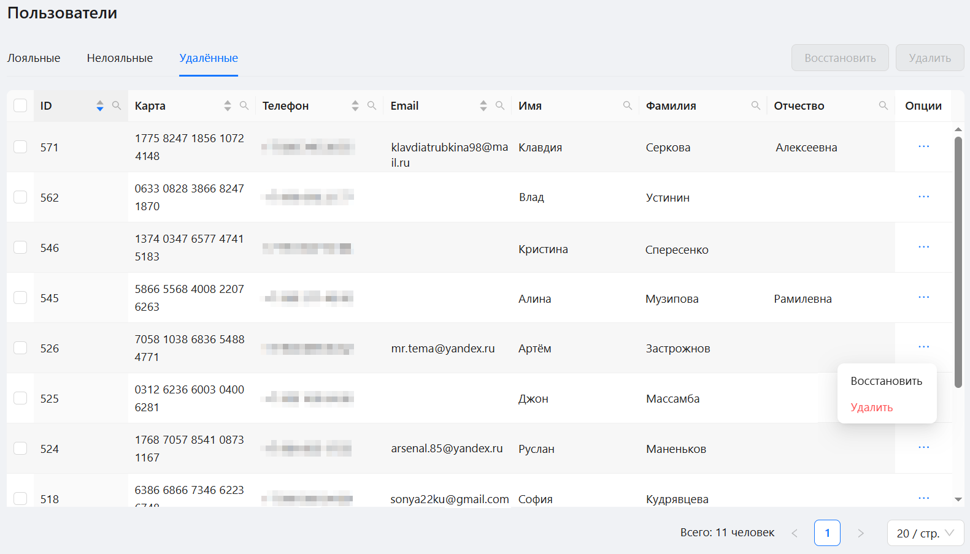Image resolution: width=970 pixels, height=554 pixels.
Task: Open the Фамилия column search icon
Action: click(x=756, y=105)
